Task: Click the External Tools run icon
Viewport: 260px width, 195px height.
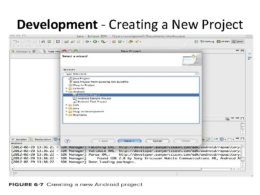Action: click(103, 42)
